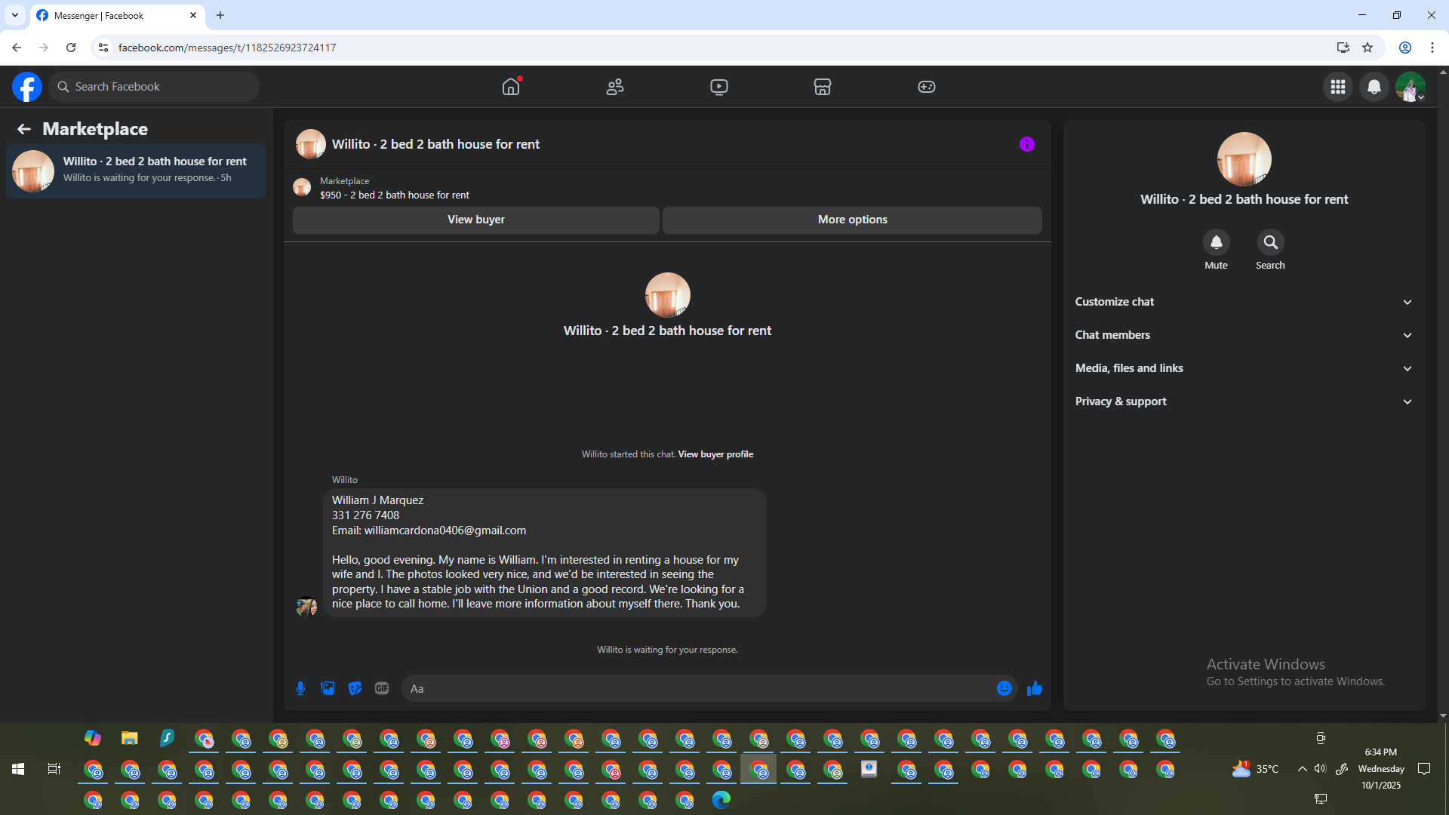Open the Marketplace icon in top navigation
The image size is (1449, 815).
coord(823,87)
